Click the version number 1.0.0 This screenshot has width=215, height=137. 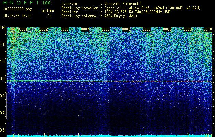click(x=46, y=3)
